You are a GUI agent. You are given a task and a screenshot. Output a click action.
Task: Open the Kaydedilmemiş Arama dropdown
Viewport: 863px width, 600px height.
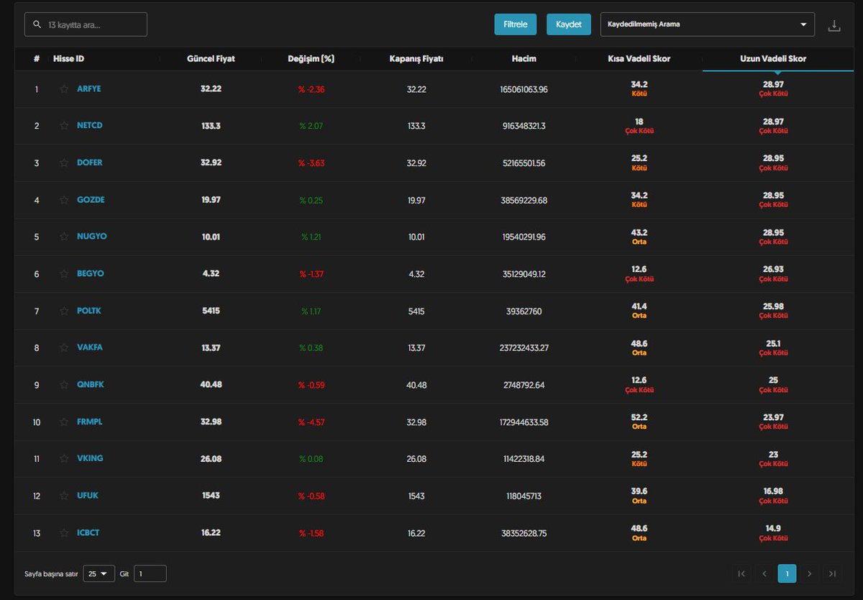click(x=708, y=24)
